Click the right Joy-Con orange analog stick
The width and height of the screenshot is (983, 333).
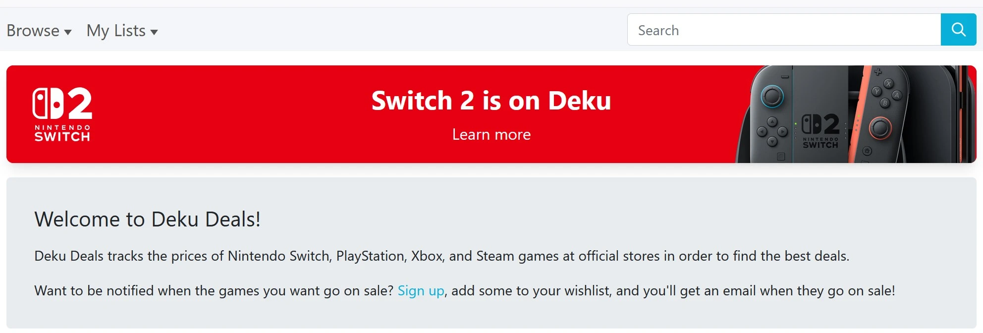pyautogui.click(x=880, y=128)
